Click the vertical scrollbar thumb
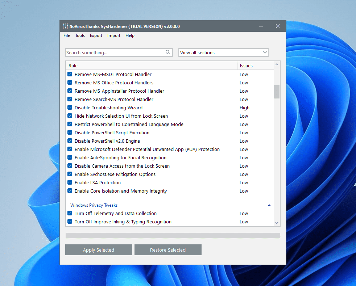356x286 pixels. [277, 92]
